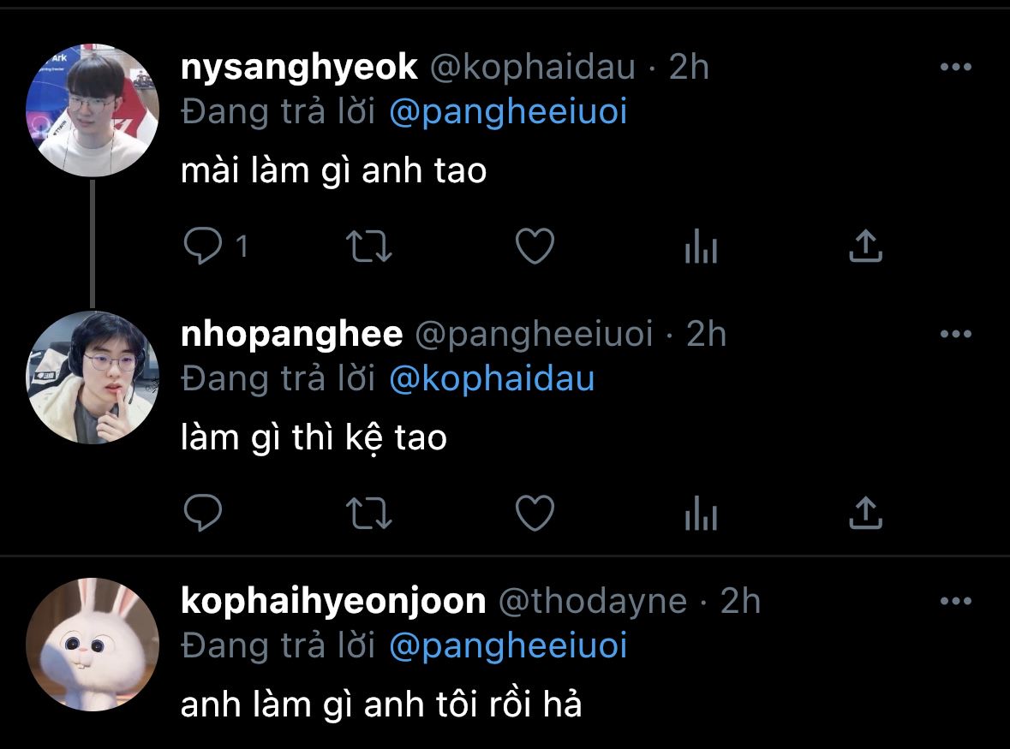Retweet nysanghyeok's tweet

pyautogui.click(x=369, y=247)
